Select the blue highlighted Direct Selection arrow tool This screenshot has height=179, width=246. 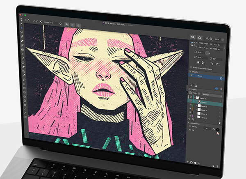pyautogui.click(x=22, y=28)
